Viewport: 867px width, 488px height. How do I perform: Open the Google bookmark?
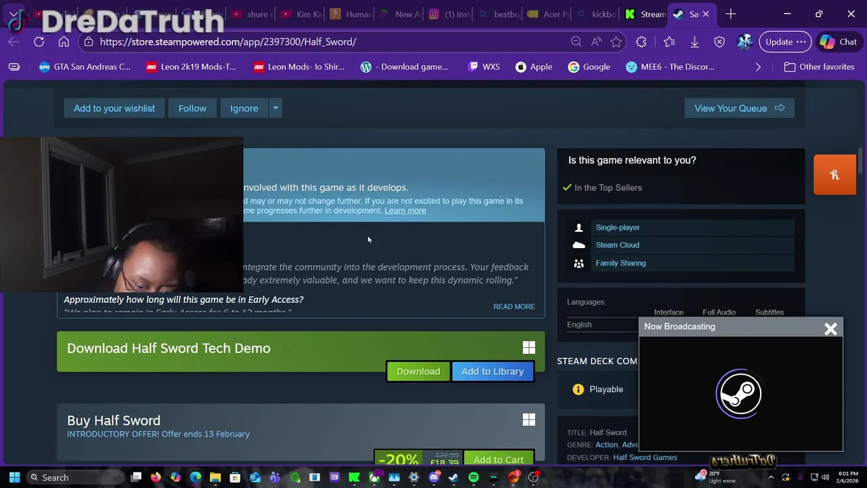589,66
